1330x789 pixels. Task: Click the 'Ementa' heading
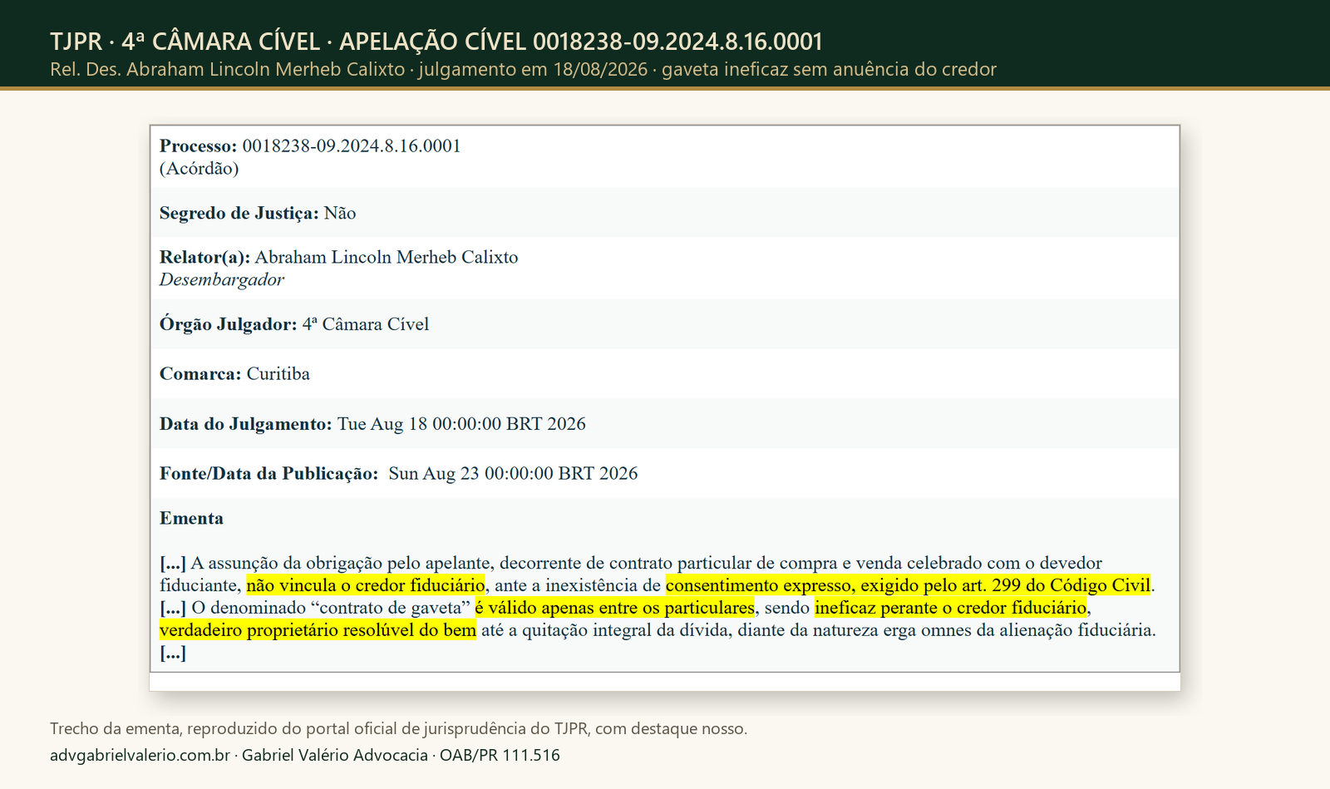click(x=191, y=518)
